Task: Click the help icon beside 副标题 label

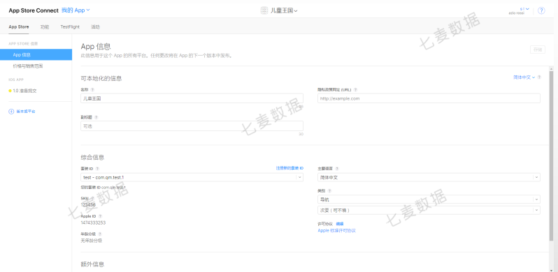Action: point(96,117)
